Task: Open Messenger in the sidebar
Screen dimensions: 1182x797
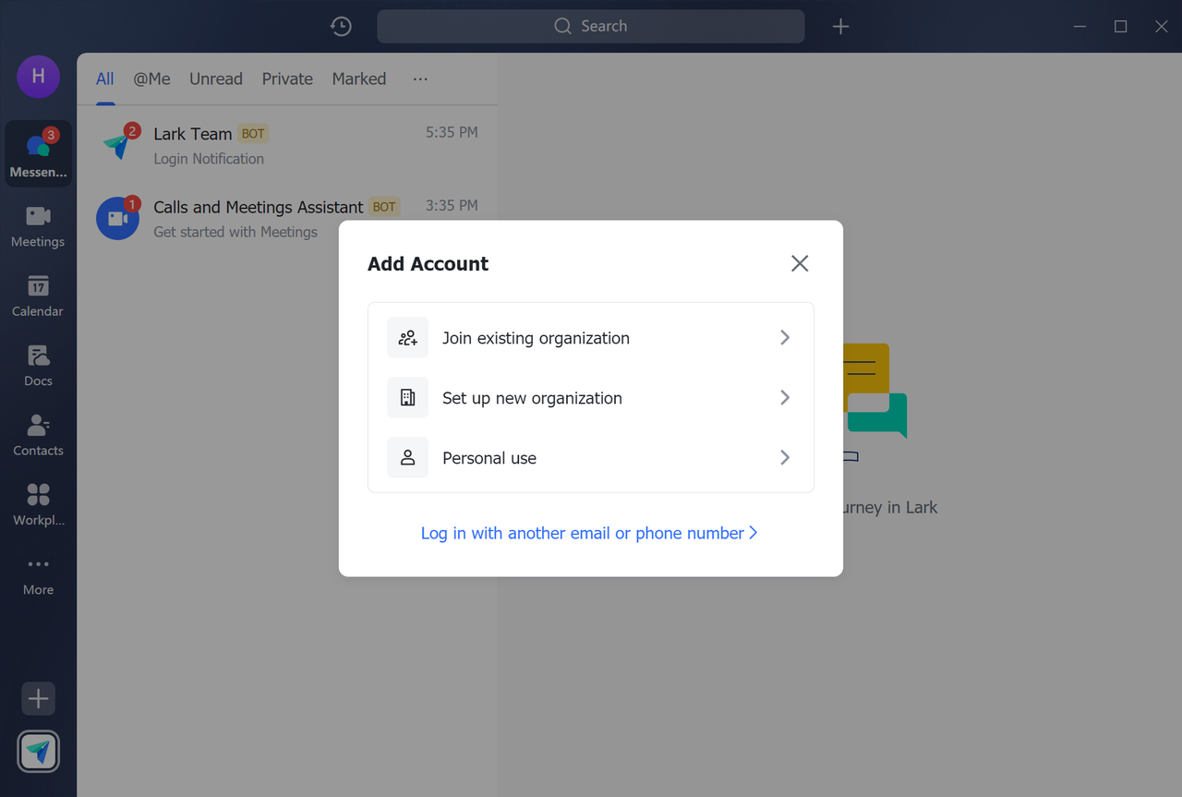Action: point(38,154)
